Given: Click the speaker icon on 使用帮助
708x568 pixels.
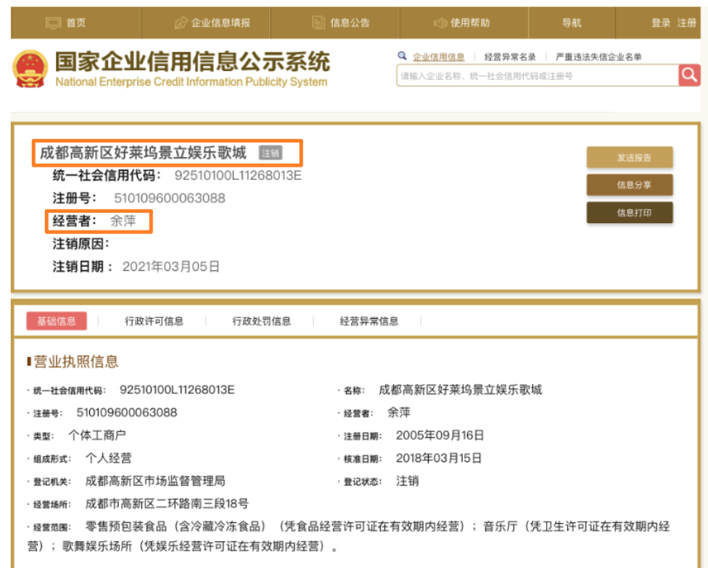Looking at the screenshot, I should click(x=441, y=22).
